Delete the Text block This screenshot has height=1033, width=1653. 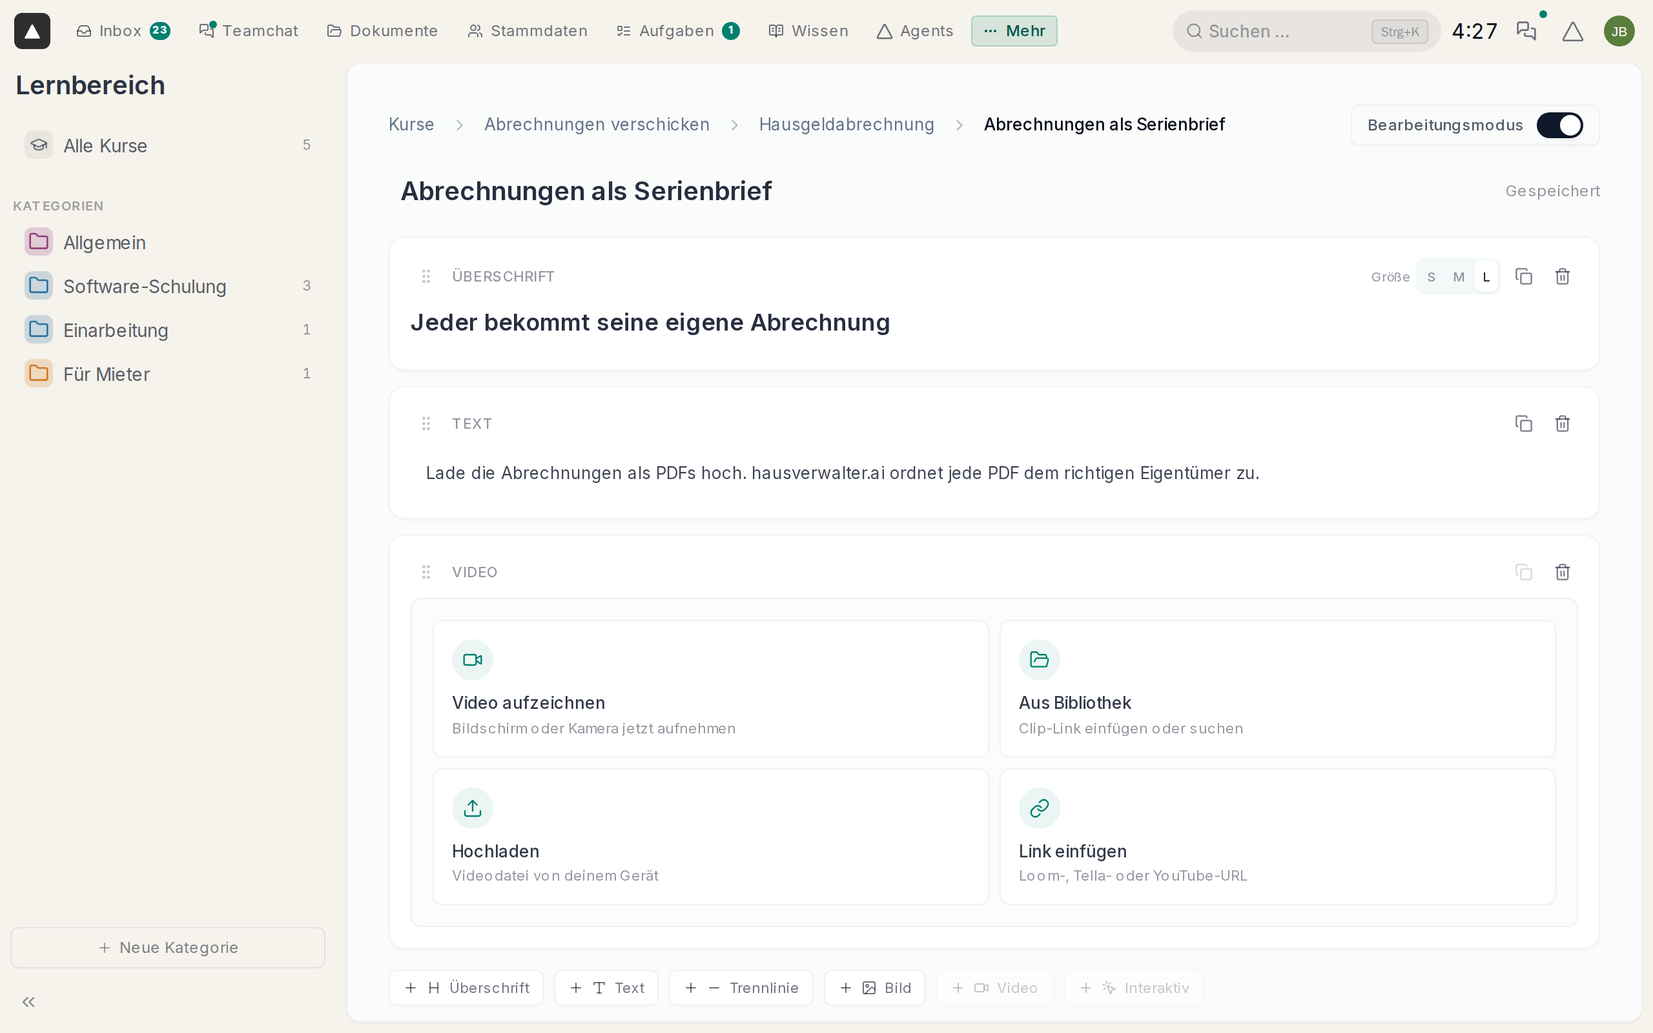point(1562,424)
